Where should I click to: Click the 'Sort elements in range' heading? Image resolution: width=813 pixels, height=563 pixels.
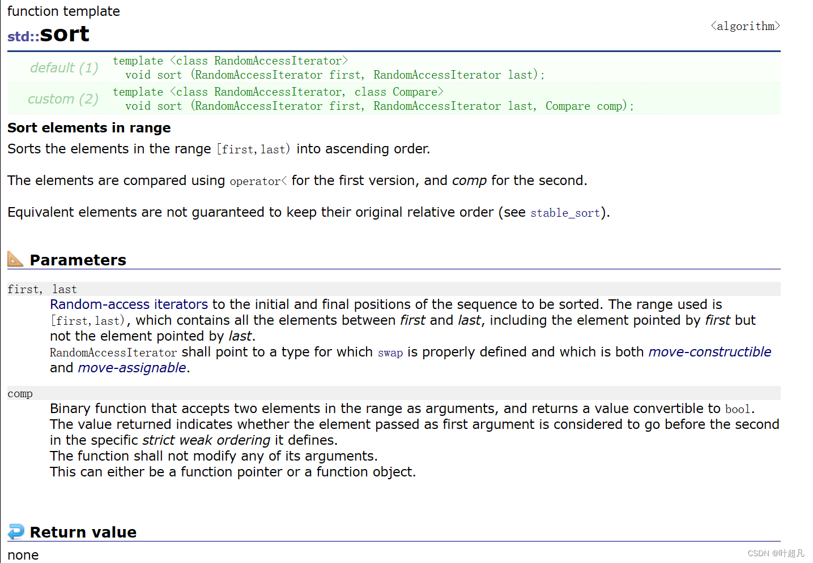[89, 128]
